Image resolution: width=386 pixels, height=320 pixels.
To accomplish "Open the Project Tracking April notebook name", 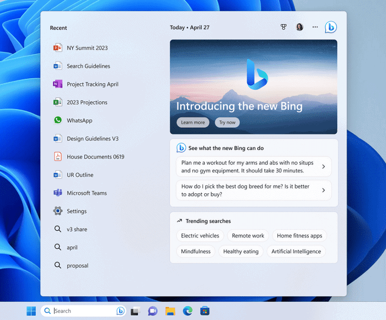I will 93,84.
